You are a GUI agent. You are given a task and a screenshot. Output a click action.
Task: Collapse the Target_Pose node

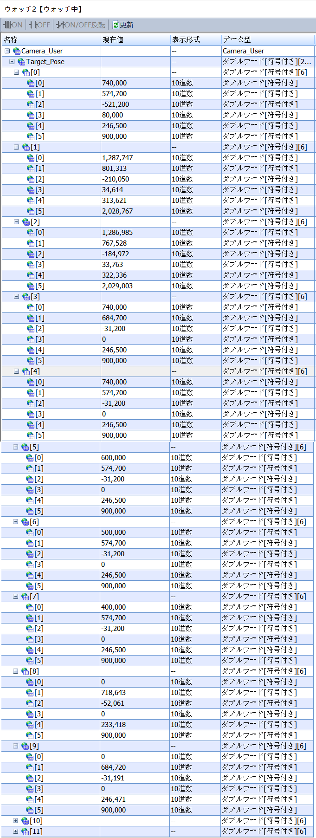point(12,62)
